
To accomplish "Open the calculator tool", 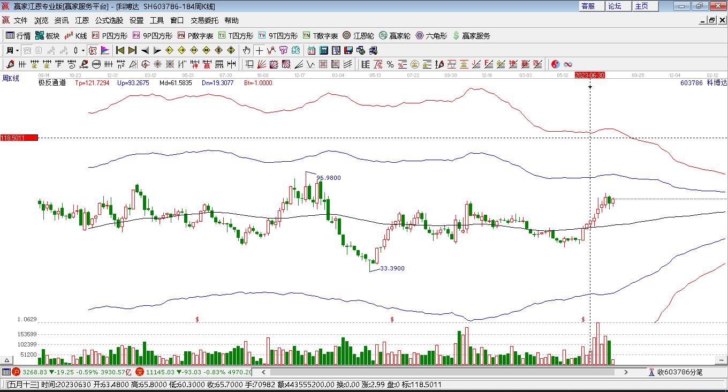I will point(323,51).
